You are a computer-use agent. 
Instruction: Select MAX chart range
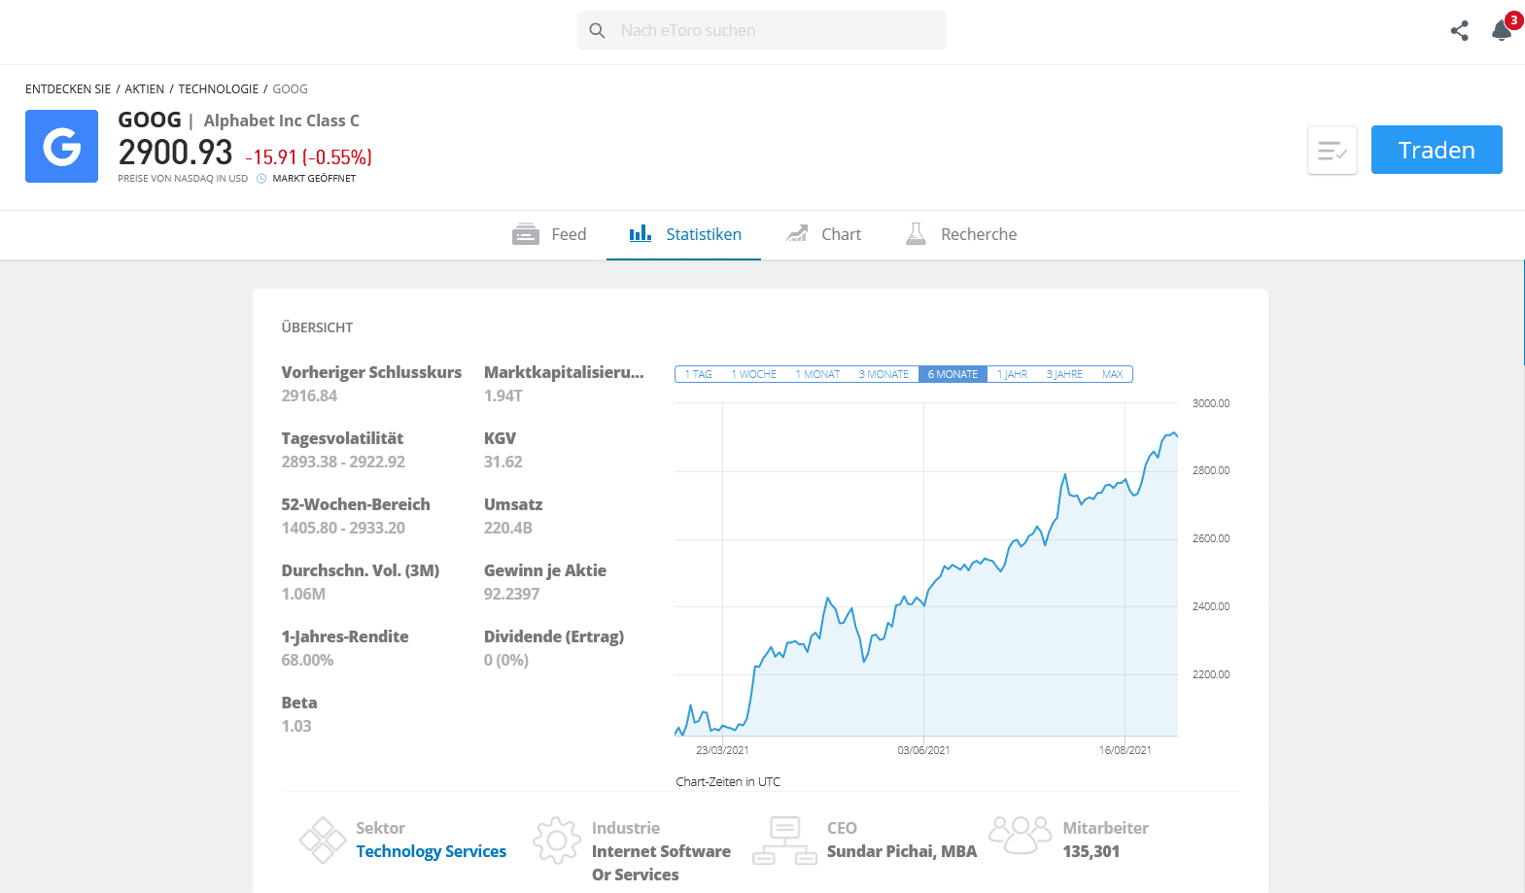click(x=1112, y=374)
